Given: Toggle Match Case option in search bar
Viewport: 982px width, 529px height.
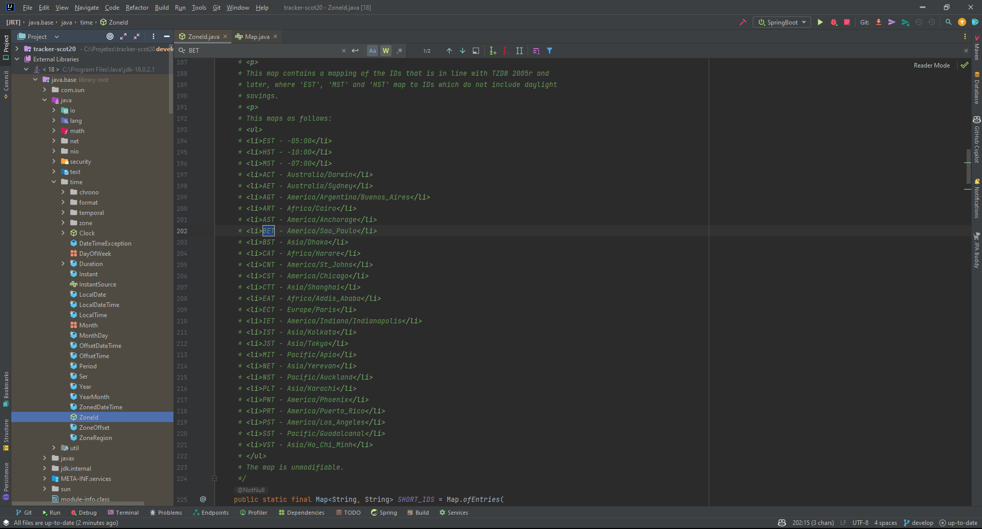Looking at the screenshot, I should (373, 51).
